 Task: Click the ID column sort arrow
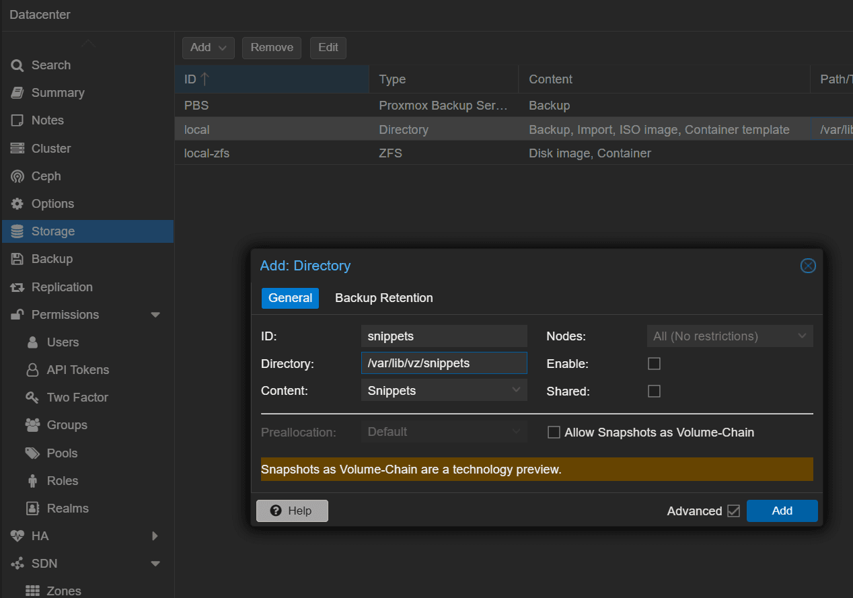click(205, 79)
